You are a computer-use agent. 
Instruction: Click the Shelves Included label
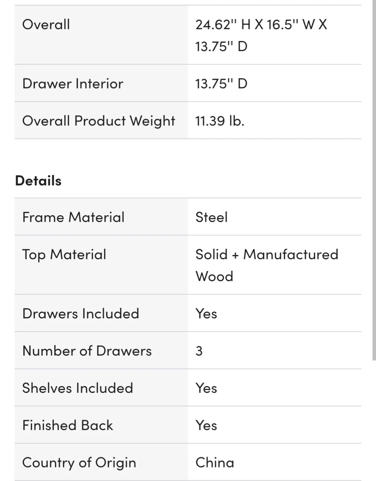[x=77, y=388]
